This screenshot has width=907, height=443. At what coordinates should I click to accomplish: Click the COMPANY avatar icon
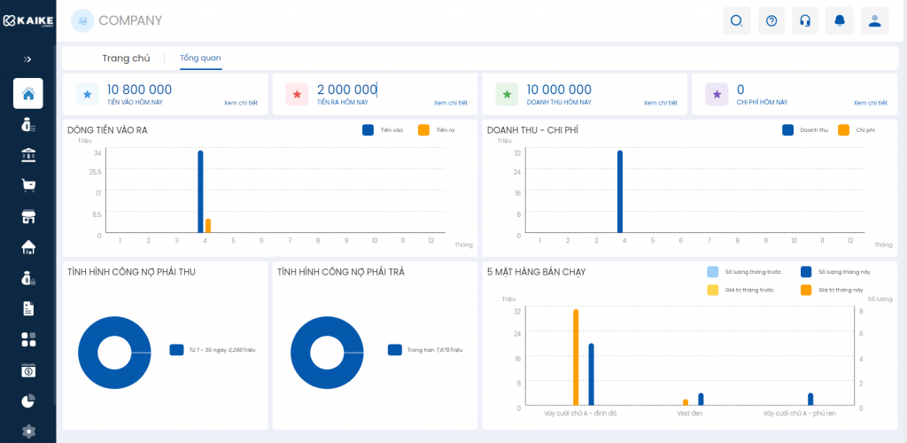[x=82, y=20]
